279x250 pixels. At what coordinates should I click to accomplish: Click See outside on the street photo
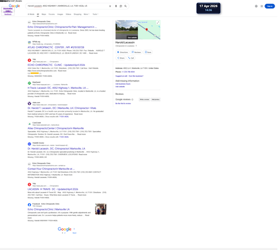point(132,37)
